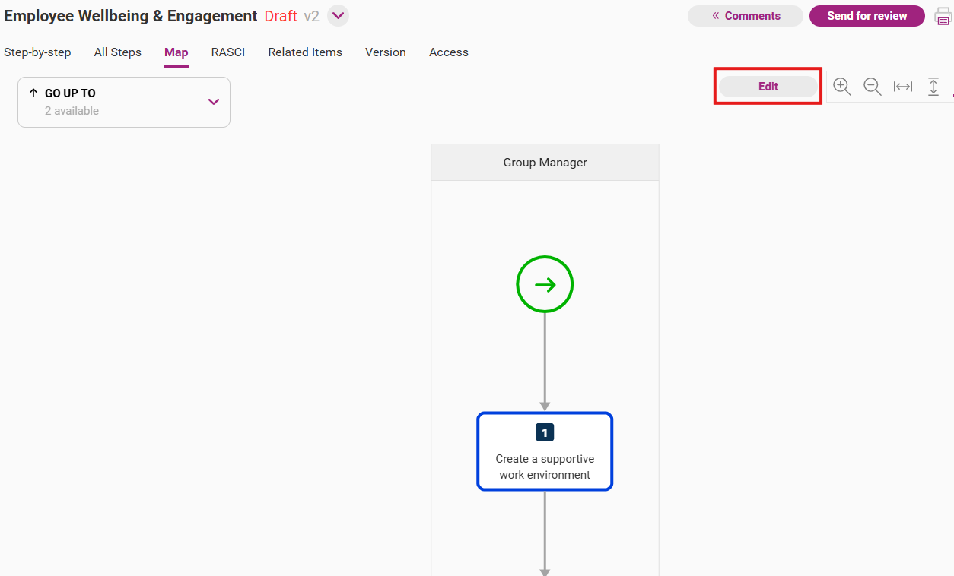This screenshot has width=954, height=576.
Task: Switch to the Step-by-step tab
Action: (37, 52)
